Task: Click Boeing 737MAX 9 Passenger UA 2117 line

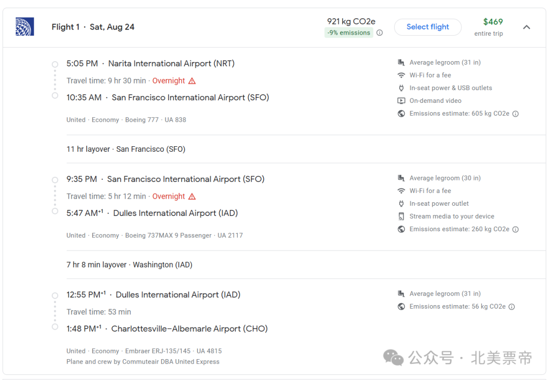Action: [154, 235]
